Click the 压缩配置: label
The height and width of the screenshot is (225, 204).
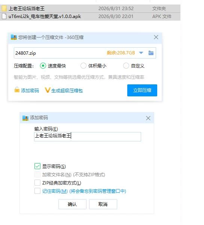tap(24, 66)
